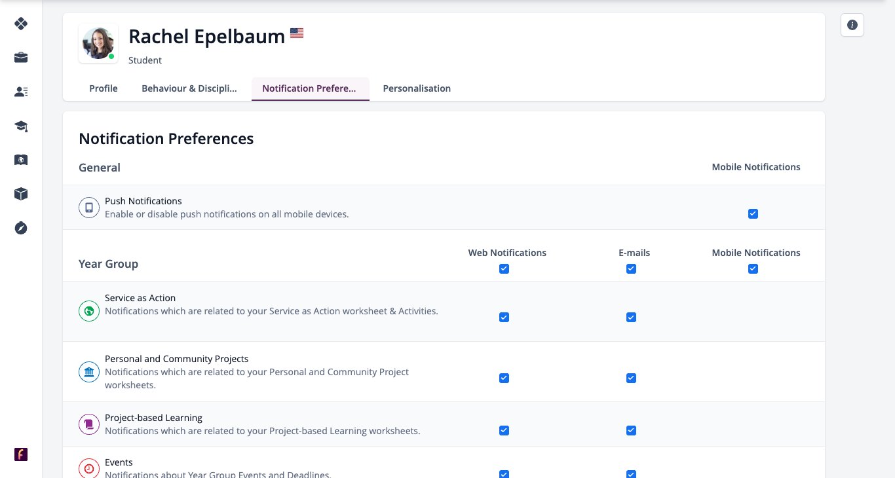
Task: Click the Project-based Learning purple icon
Action: tap(89, 424)
